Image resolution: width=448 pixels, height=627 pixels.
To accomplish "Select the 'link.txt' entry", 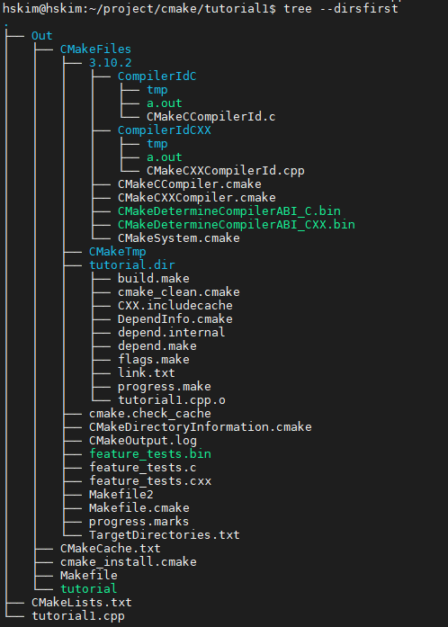I will pyautogui.click(x=147, y=372).
